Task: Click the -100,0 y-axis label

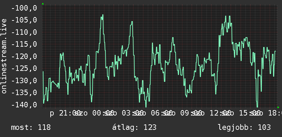Action: pos(24,8)
